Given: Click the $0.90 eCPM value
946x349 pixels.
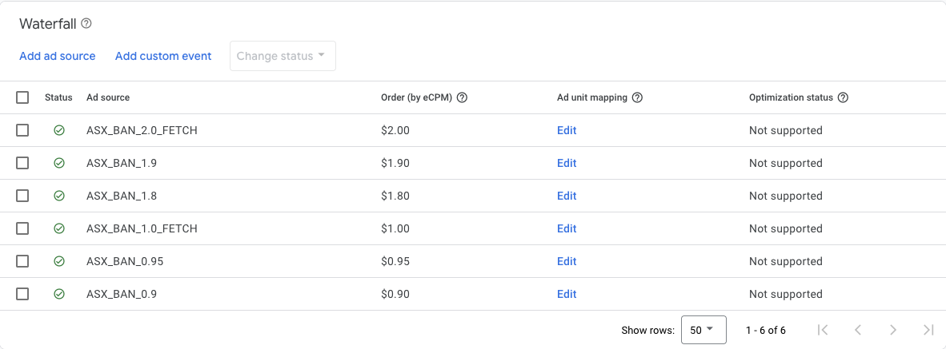Looking at the screenshot, I should point(395,294).
